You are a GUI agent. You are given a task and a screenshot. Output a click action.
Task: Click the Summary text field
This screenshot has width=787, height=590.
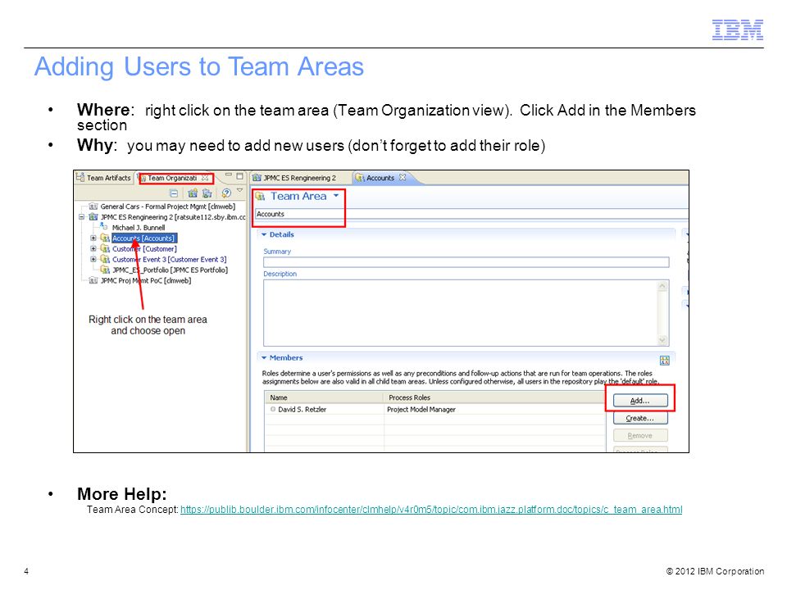[466, 262]
